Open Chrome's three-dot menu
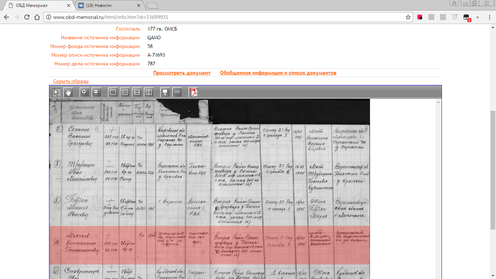This screenshot has width=496, height=279. pos(489,17)
